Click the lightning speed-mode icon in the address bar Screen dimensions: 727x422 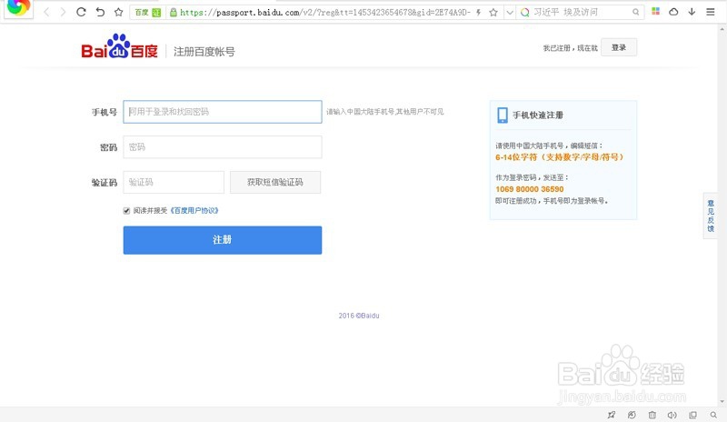click(x=479, y=13)
